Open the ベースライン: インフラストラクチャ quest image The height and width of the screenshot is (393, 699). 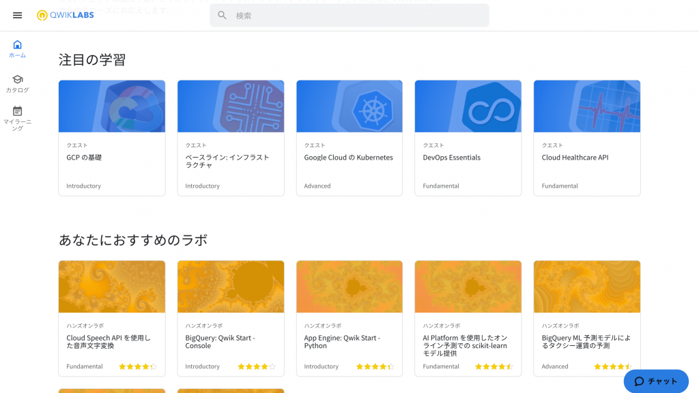point(231,106)
